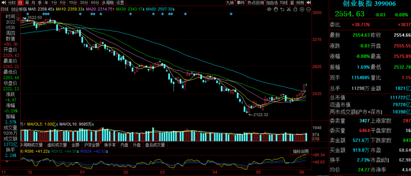Screen dimensions: 411x176
Task: Toggle the eye visibility icon above chart
Action: (269, 10)
